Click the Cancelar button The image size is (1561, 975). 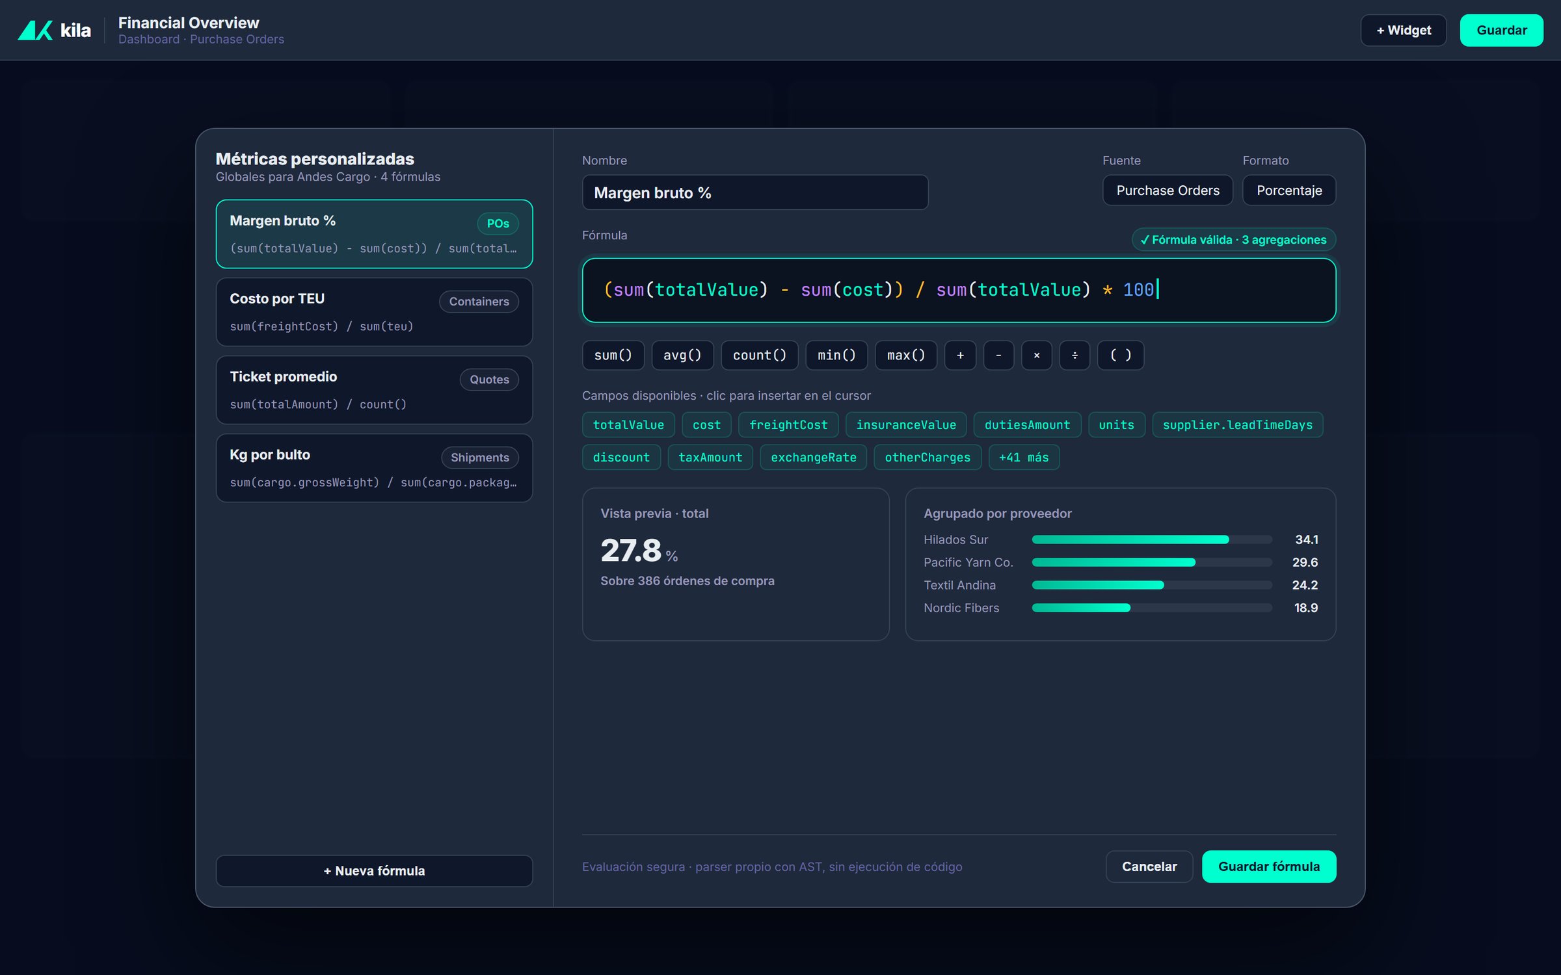point(1149,866)
